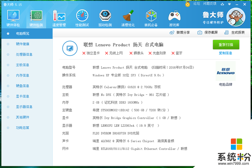Click the LEN L I2063wA monitor text

coord(126,125)
